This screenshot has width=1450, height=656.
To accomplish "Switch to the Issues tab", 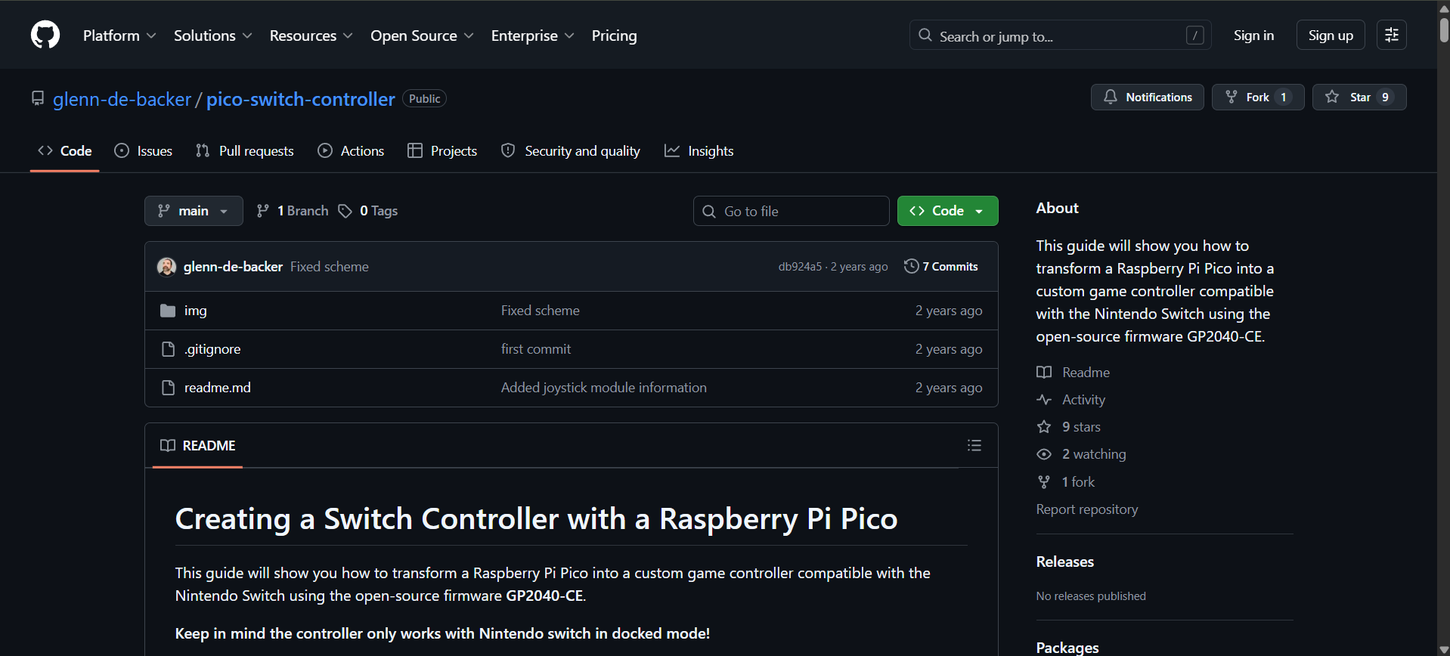I will tap(143, 151).
